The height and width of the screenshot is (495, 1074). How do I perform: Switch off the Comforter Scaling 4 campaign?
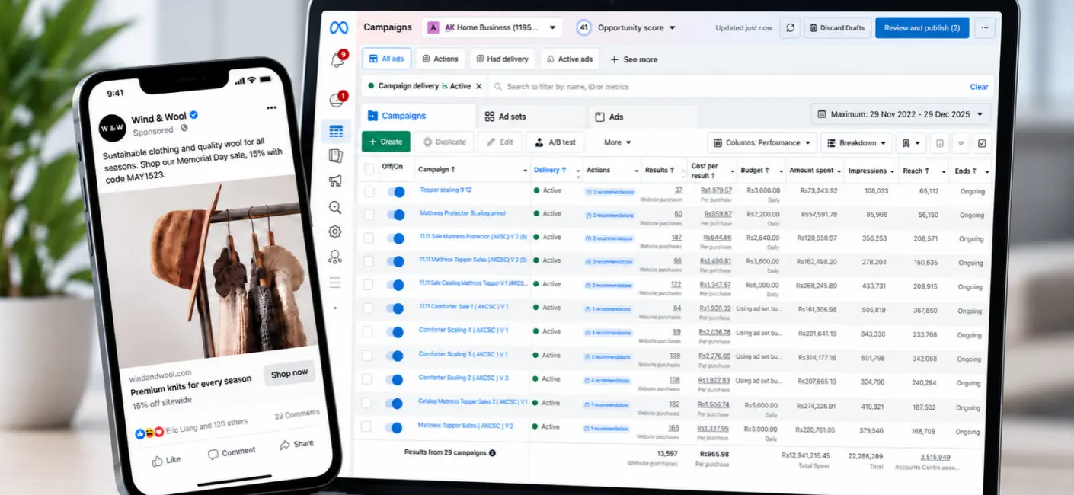(395, 332)
